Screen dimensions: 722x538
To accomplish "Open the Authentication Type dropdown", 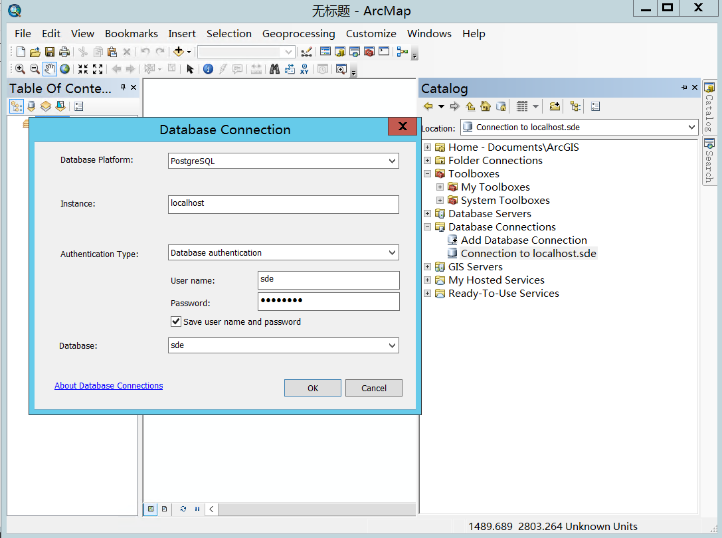I will pos(392,252).
